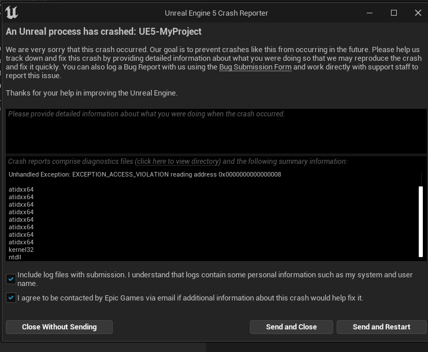Choose Close Without Sending
This screenshot has width=428, height=352.
coord(59,327)
